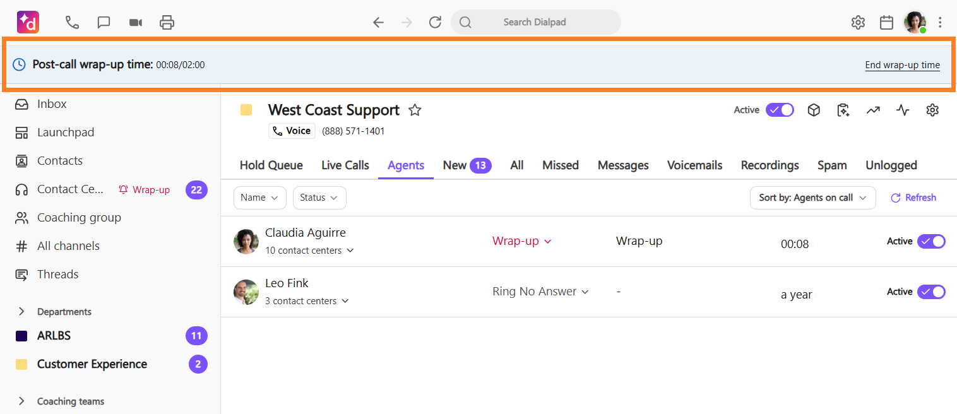Click the cube icon beside Active toggle
957x414 pixels.
[x=814, y=110]
